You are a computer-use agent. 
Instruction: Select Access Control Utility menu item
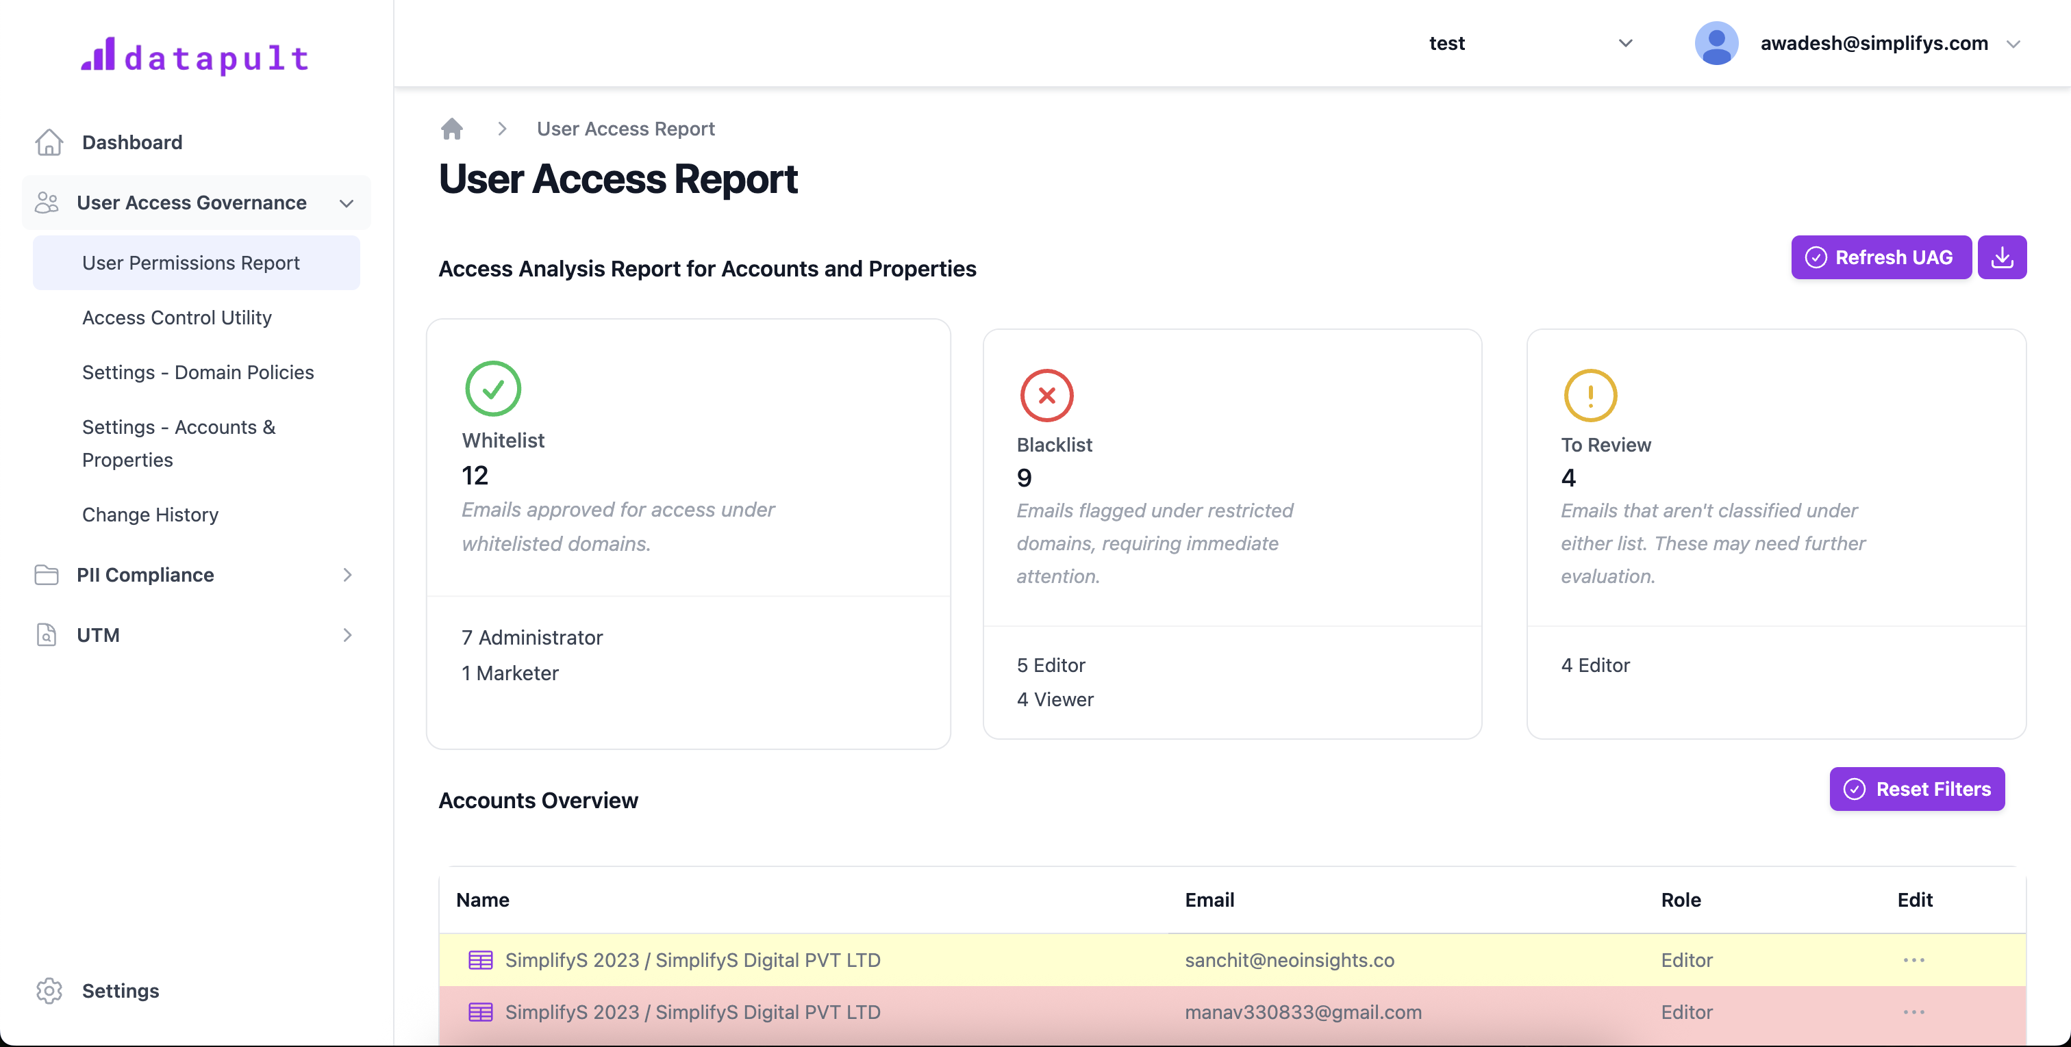[177, 318]
